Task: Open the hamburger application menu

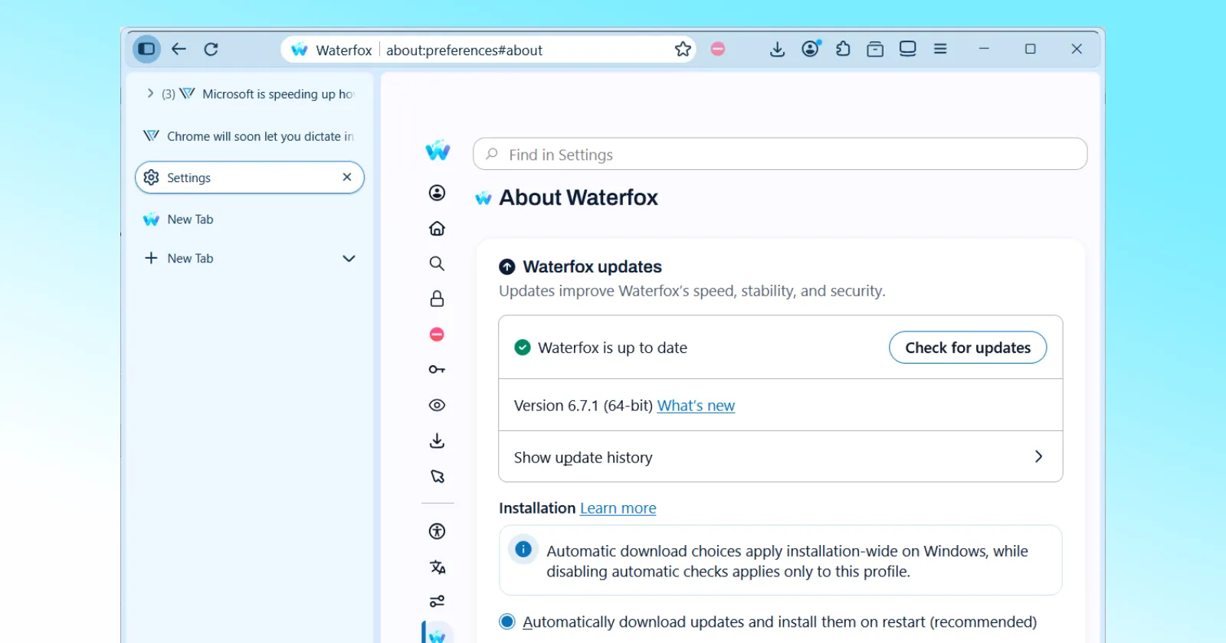Action: pyautogui.click(x=940, y=49)
